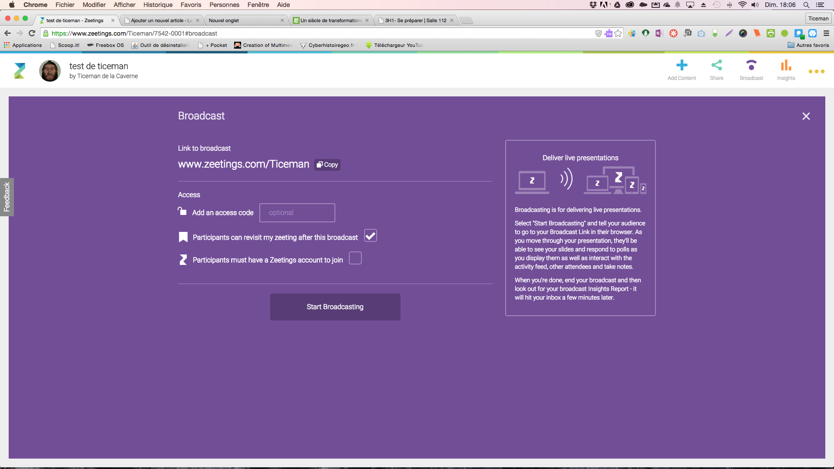Copy the broadcast link

coord(328,165)
